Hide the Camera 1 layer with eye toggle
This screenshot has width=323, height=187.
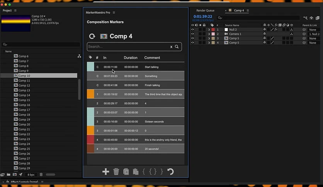(192, 34)
